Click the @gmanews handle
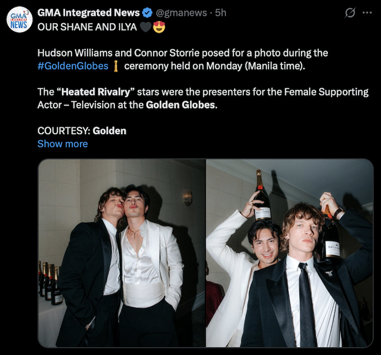This screenshot has width=381, height=355. tap(180, 13)
